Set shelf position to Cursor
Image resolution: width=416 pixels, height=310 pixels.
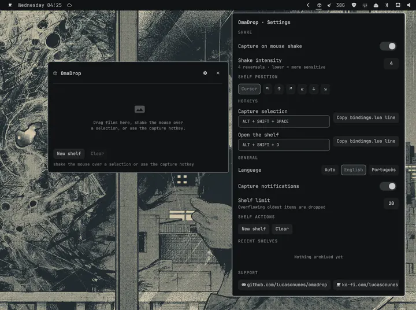click(249, 89)
